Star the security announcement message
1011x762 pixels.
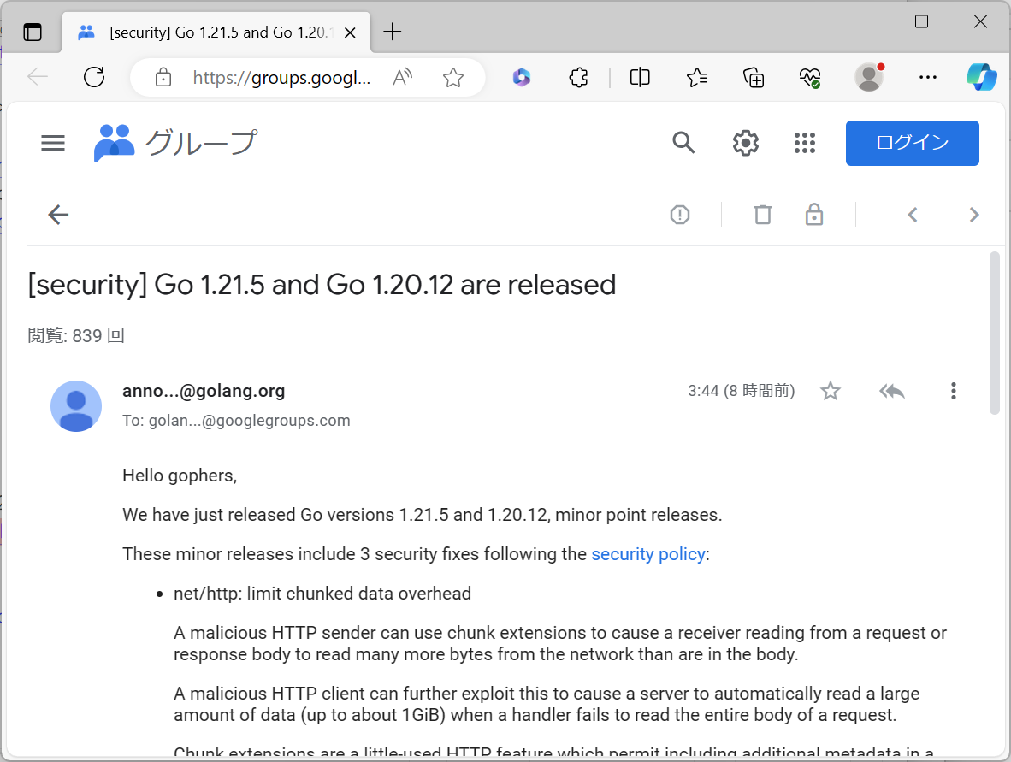(830, 391)
